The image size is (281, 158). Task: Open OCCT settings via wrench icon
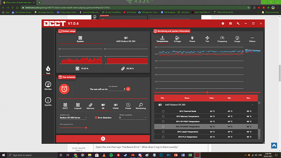[x=238, y=24]
